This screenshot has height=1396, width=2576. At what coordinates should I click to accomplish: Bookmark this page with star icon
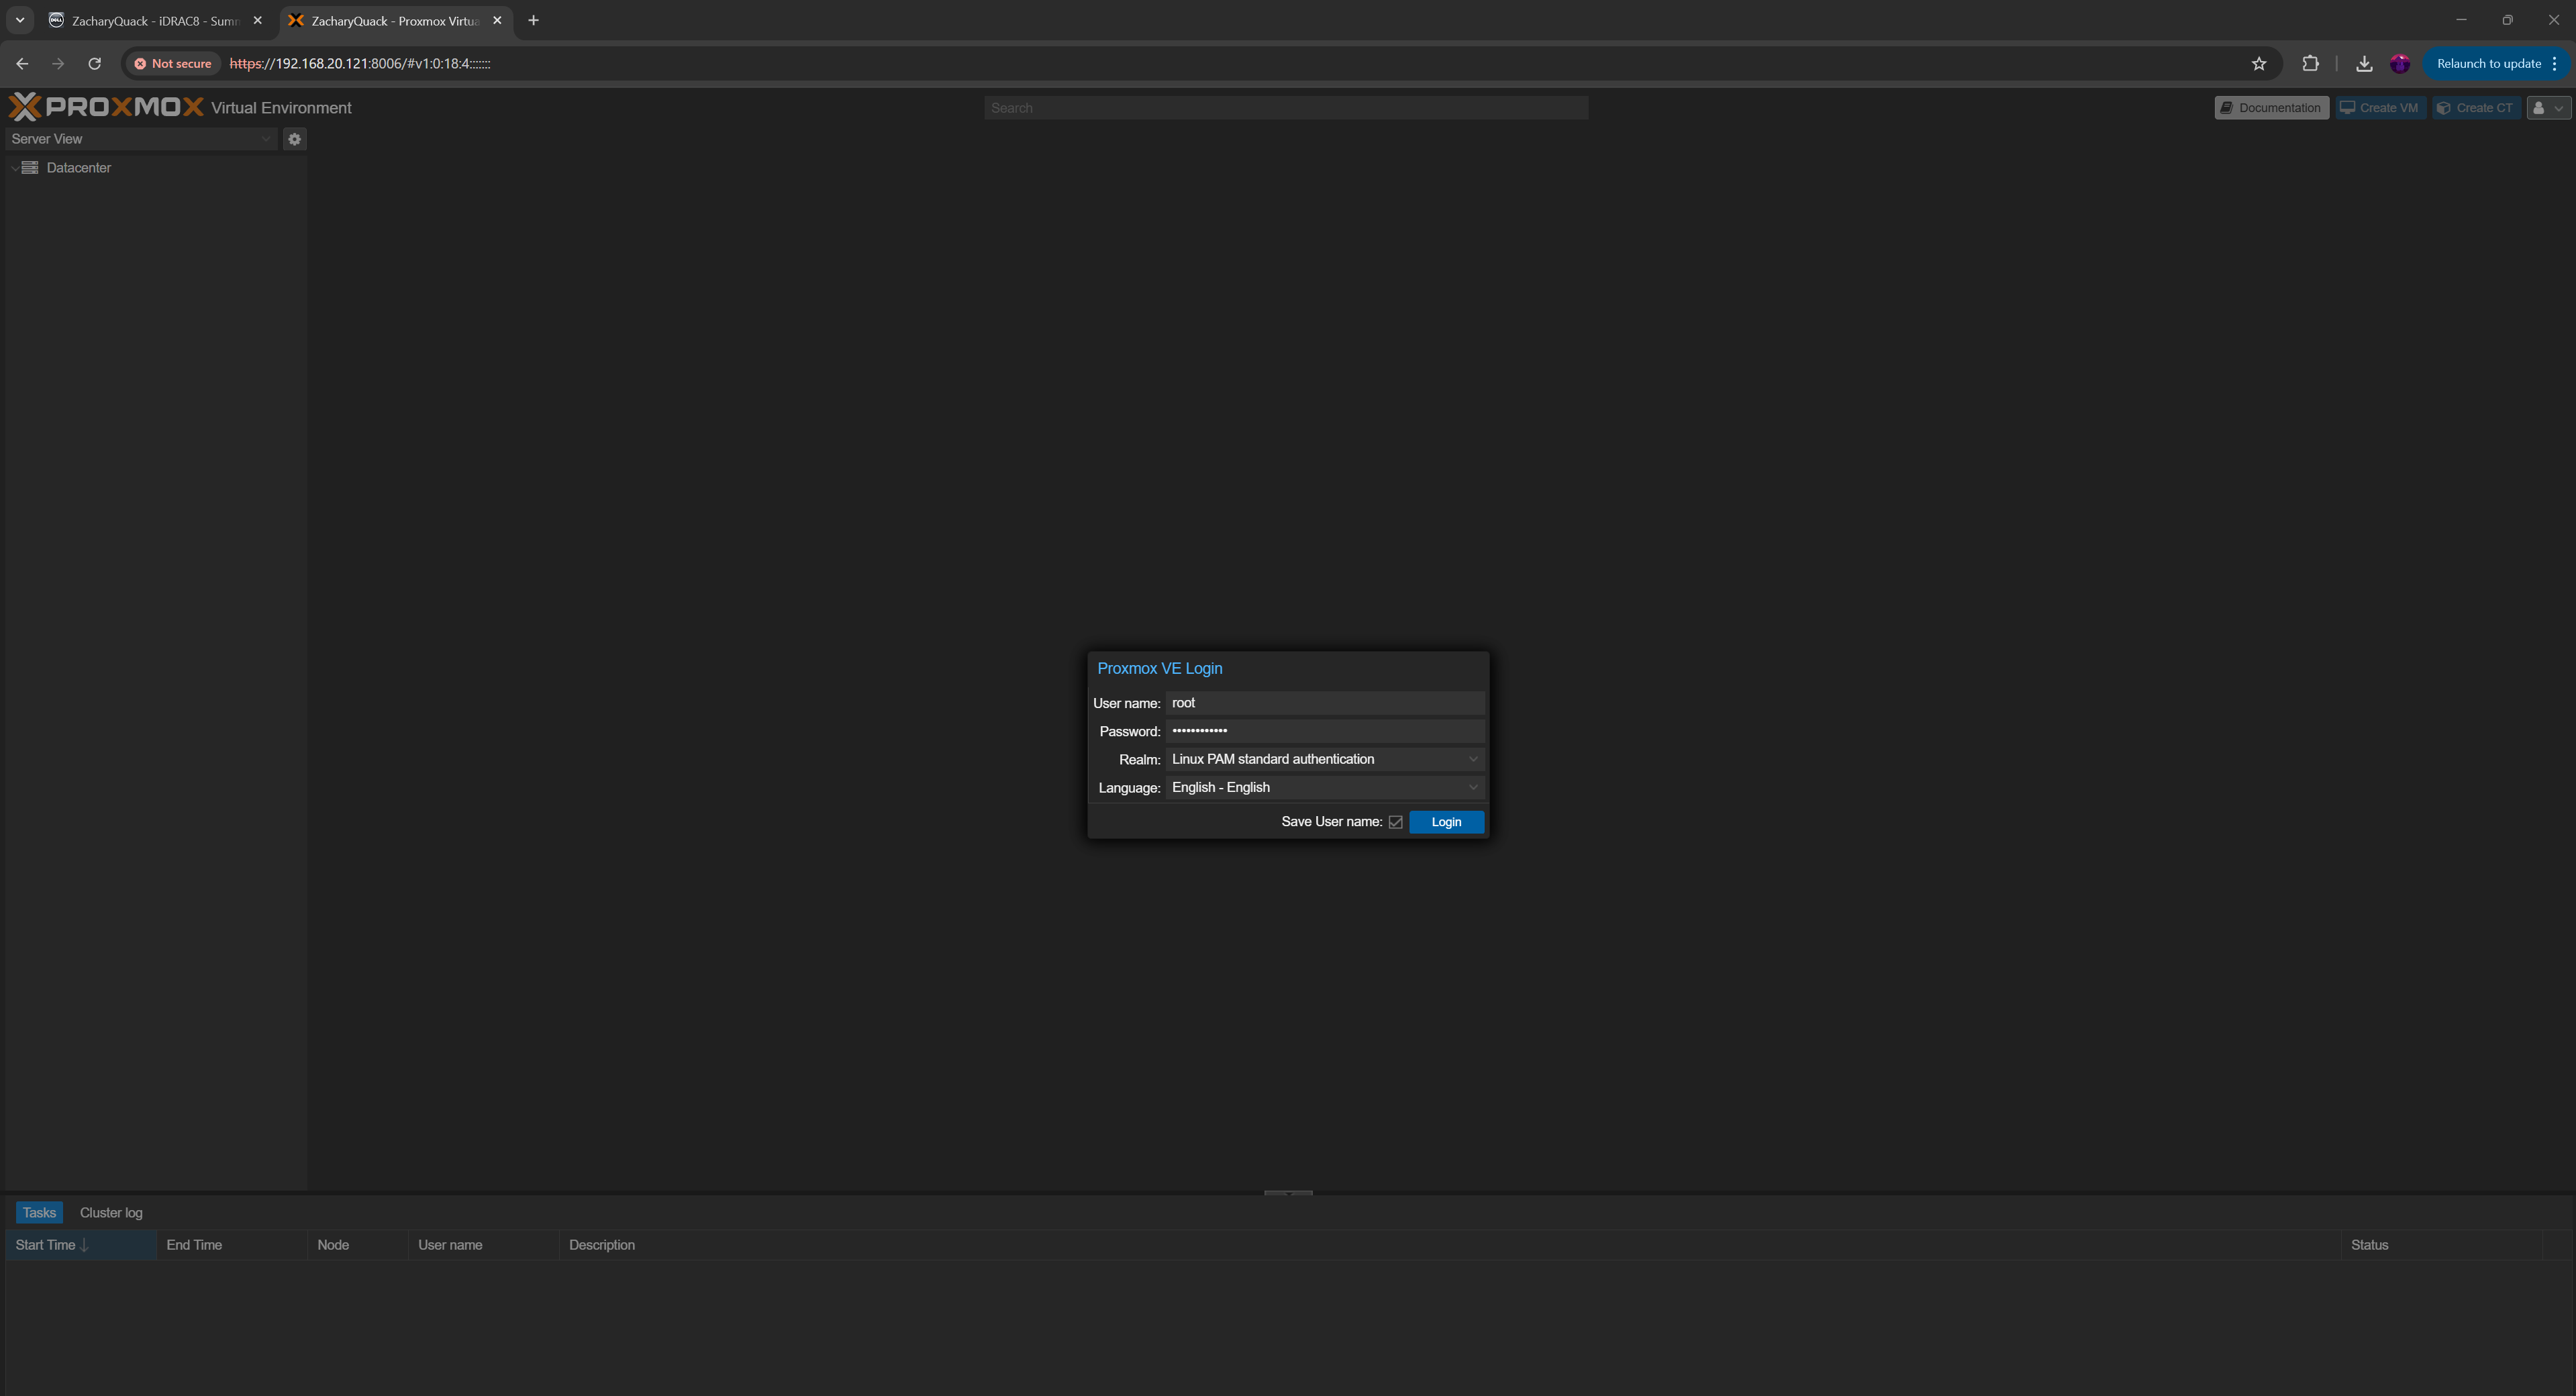pos(2258,64)
